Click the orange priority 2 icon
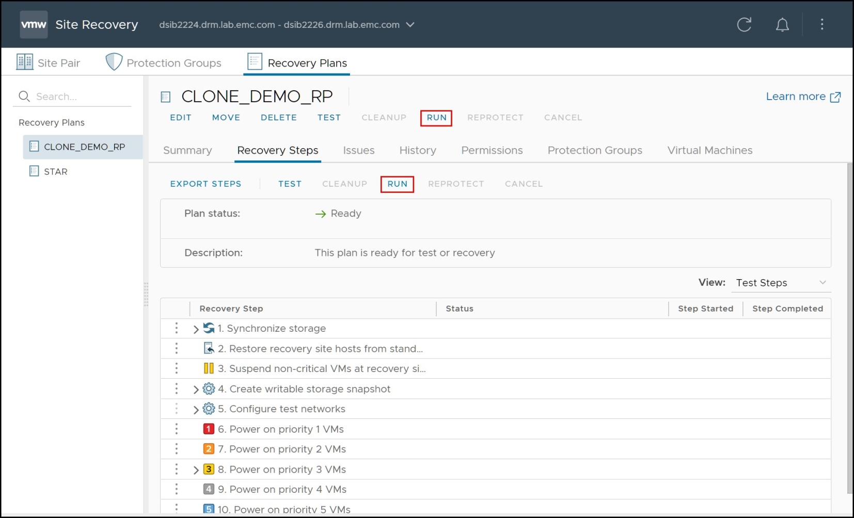The image size is (854, 518). pos(209,449)
